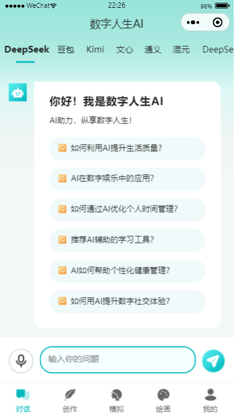
Task: Click the robot avatar icon
Action: (x=17, y=92)
